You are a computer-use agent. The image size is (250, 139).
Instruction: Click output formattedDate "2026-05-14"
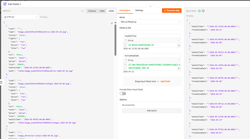[x=216, y=94]
